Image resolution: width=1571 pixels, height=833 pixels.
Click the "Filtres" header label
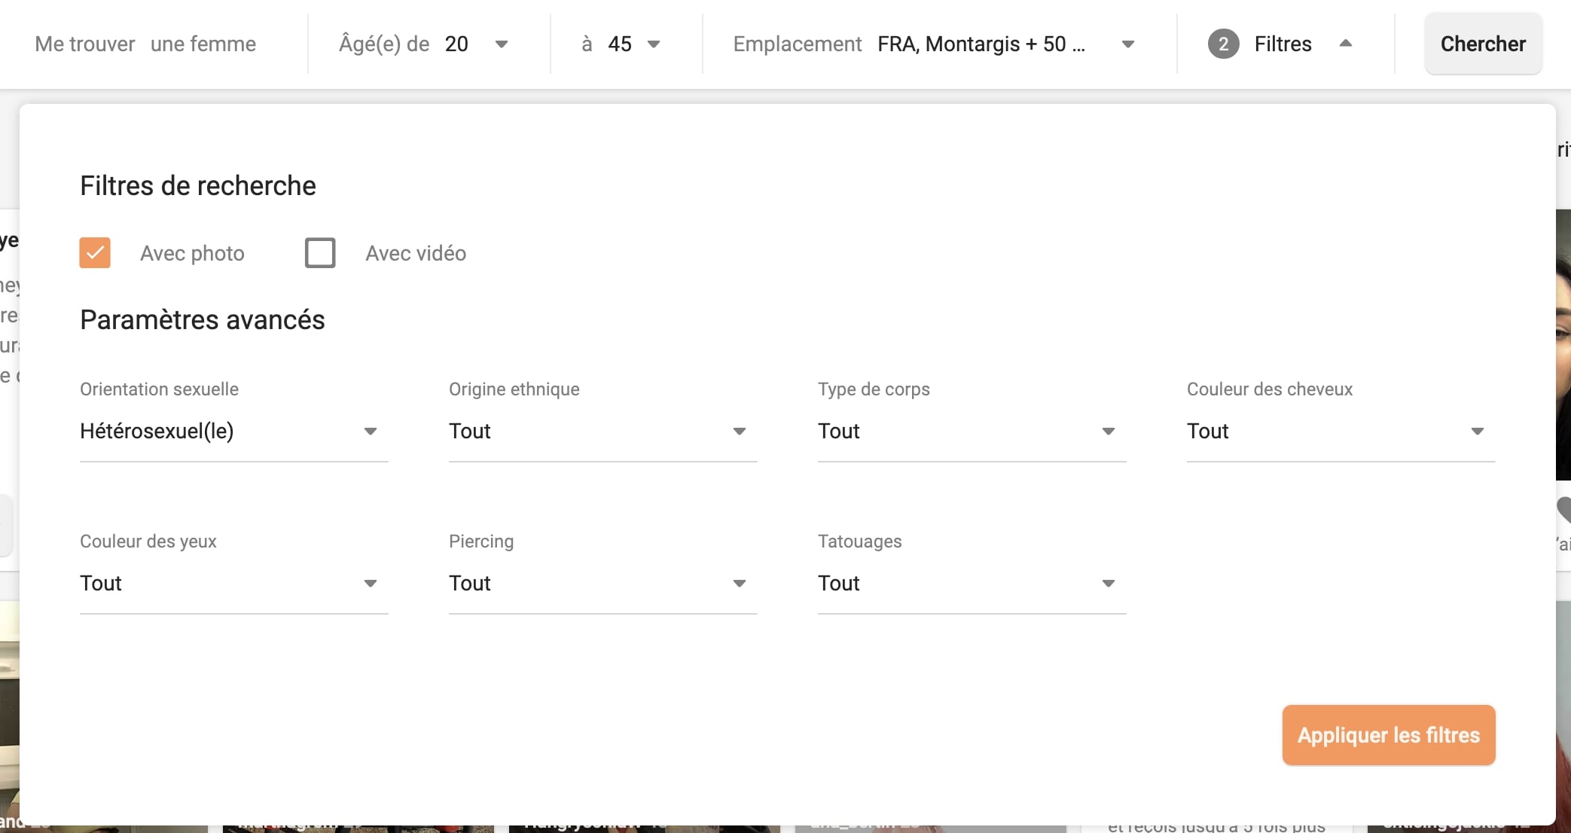(1282, 44)
